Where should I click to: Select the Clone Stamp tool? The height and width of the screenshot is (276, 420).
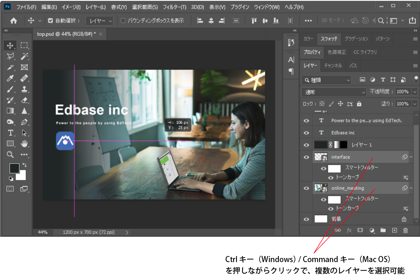tap(24, 89)
